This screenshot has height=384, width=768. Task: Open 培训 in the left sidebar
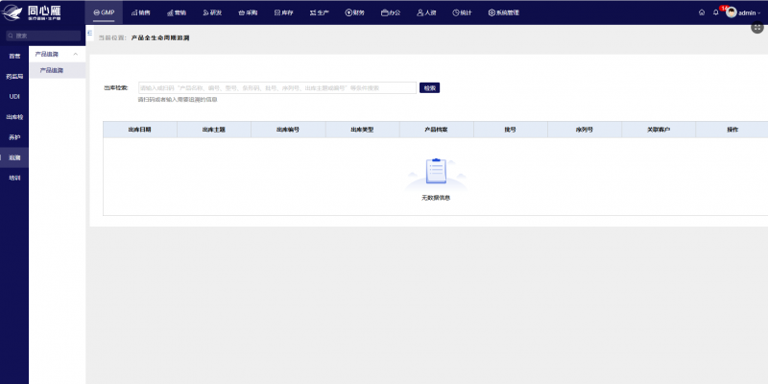[14, 179]
